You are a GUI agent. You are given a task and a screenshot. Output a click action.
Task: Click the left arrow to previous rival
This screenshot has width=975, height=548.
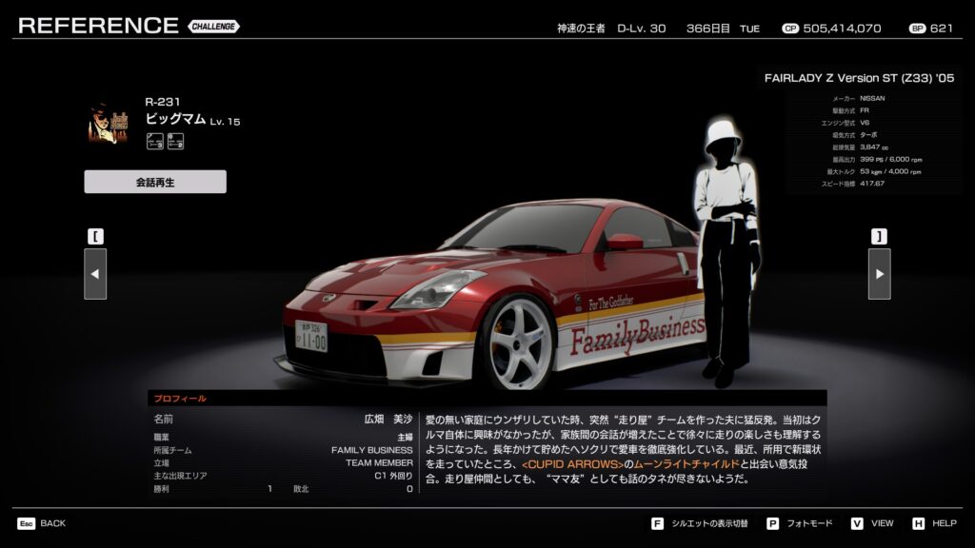[95, 274]
